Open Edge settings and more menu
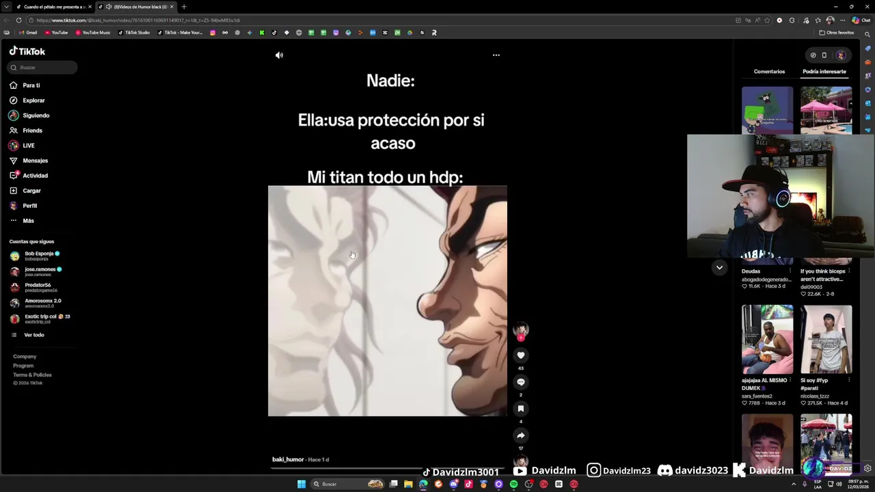This screenshot has height=492, width=875. pos(842,20)
